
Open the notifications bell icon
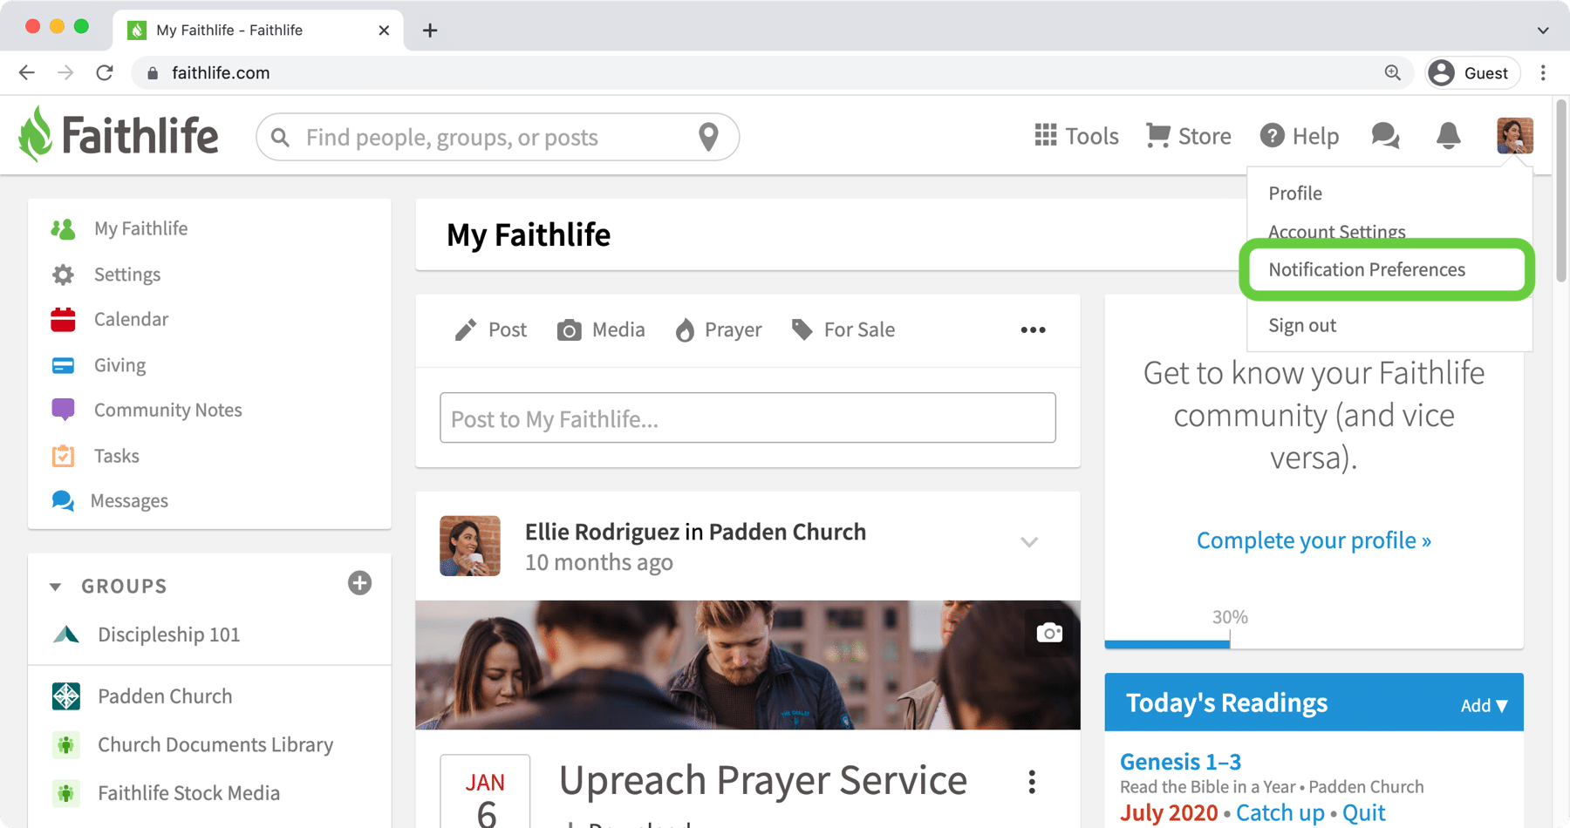[1448, 136]
